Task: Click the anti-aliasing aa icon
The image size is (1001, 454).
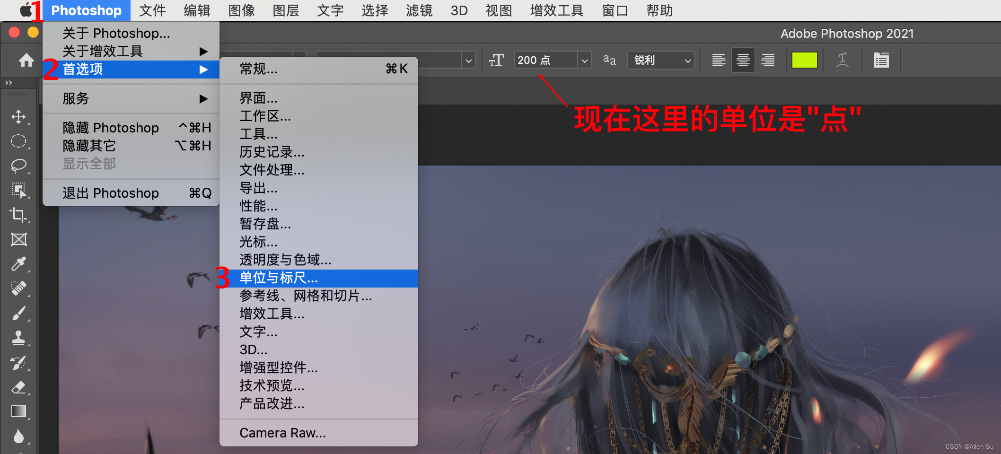Action: click(609, 60)
